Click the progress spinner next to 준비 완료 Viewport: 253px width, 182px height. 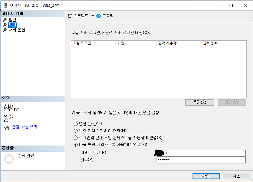point(9,159)
